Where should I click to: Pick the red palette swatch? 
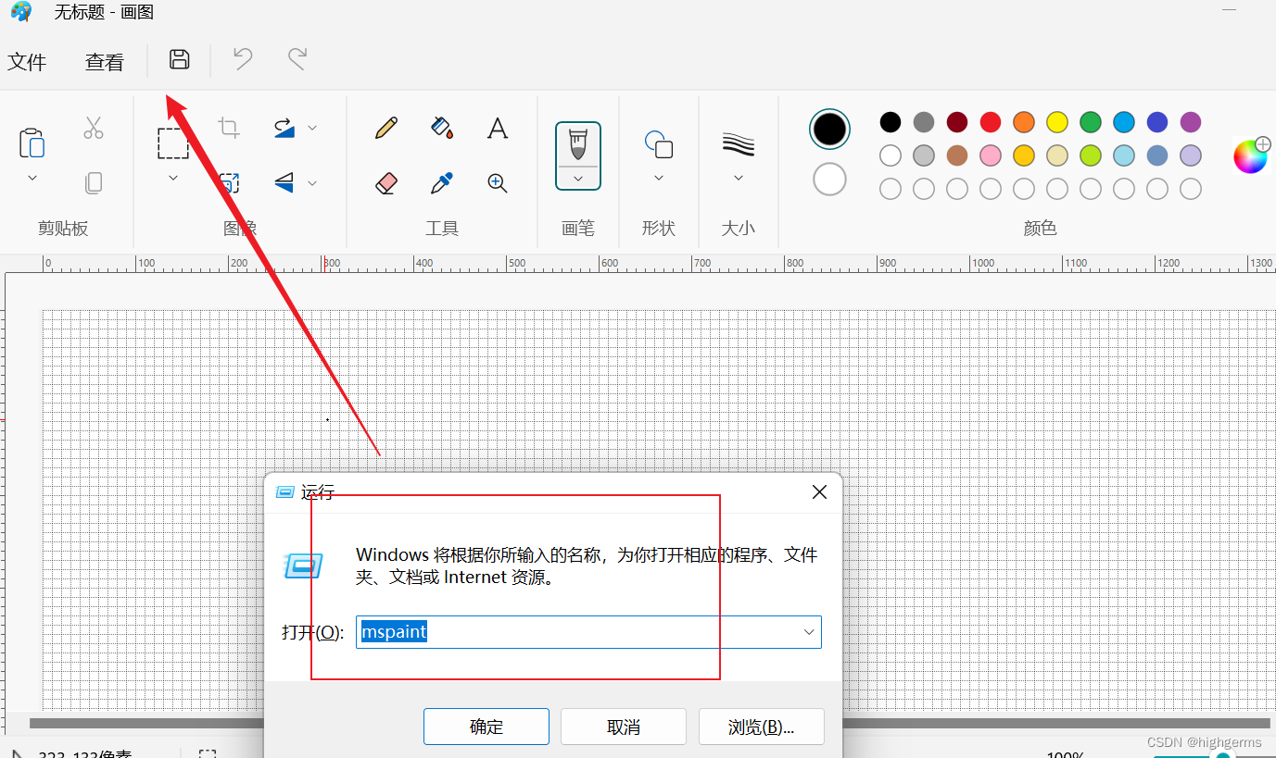991,122
